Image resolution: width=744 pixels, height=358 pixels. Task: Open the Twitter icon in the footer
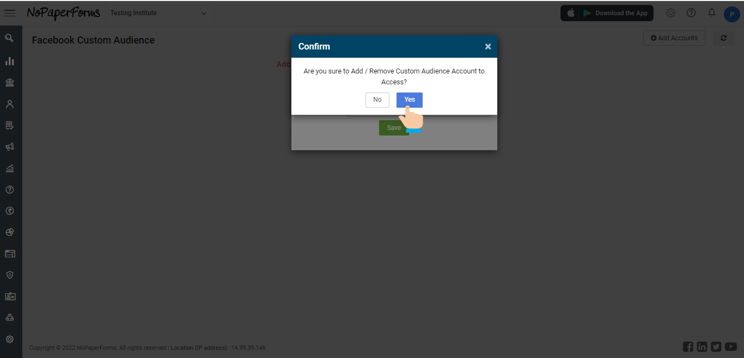[716, 347]
